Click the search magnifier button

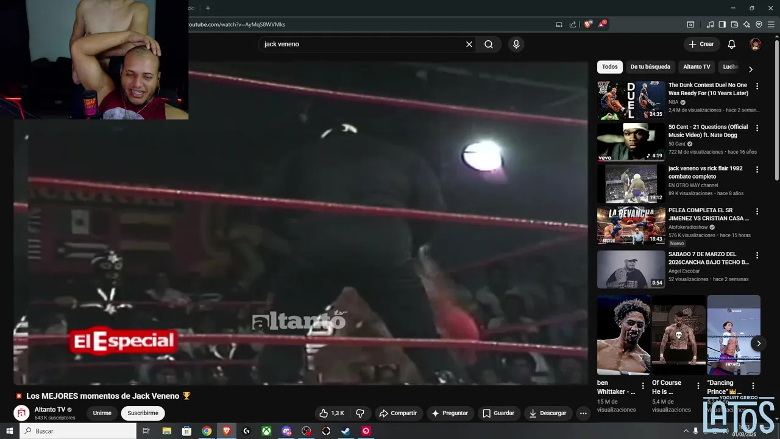coord(489,45)
